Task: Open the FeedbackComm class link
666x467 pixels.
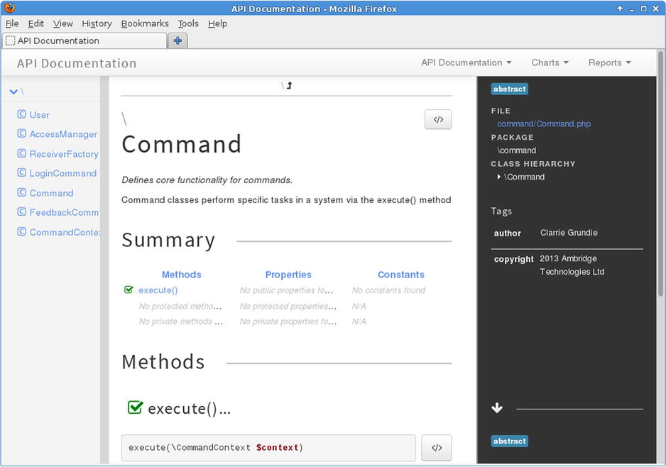Action: coord(64,212)
